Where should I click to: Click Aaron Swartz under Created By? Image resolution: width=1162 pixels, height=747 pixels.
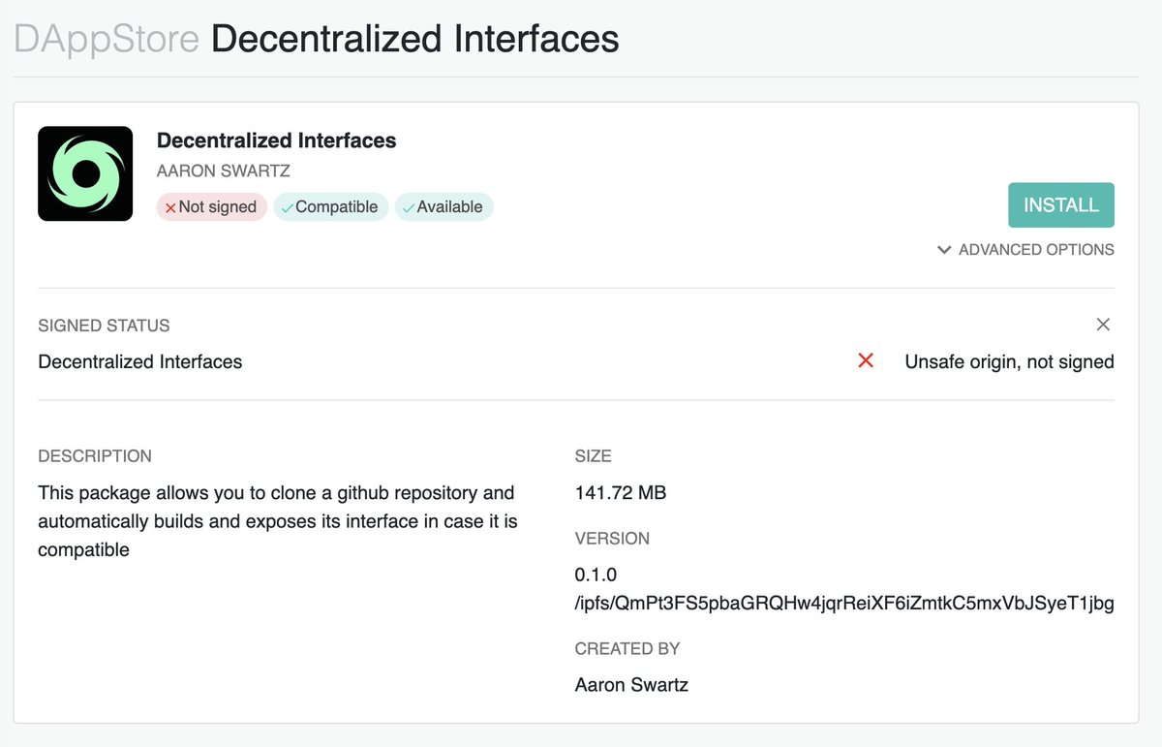pos(631,685)
